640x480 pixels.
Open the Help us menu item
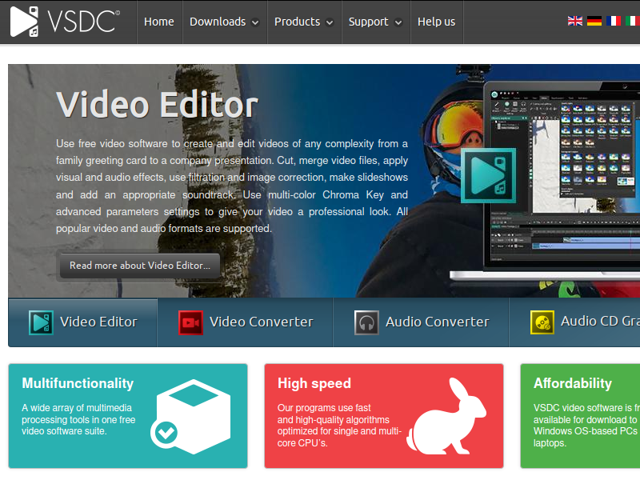pos(436,22)
